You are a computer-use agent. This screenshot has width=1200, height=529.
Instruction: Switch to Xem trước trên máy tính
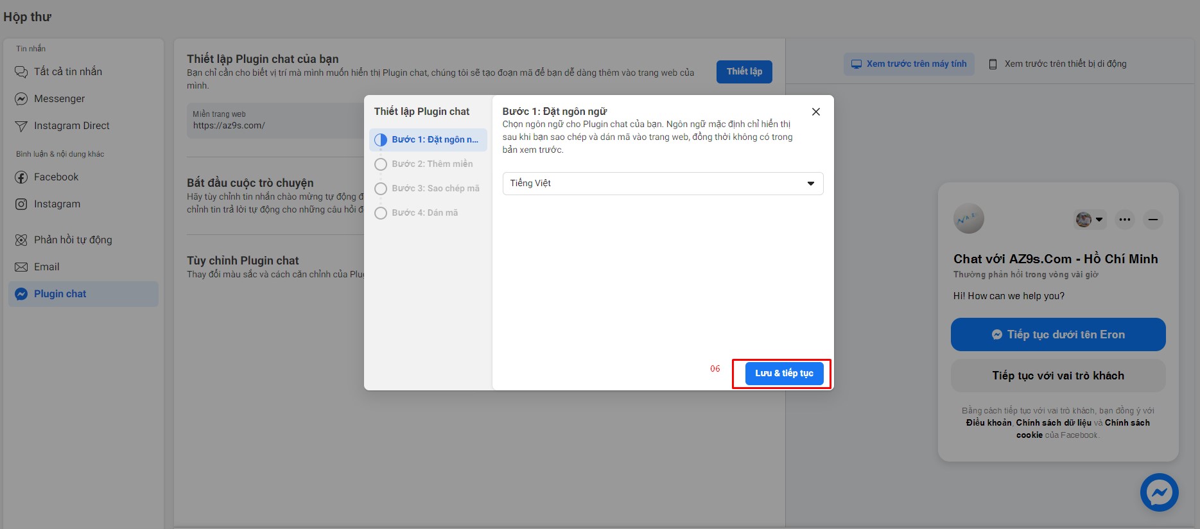click(x=909, y=64)
